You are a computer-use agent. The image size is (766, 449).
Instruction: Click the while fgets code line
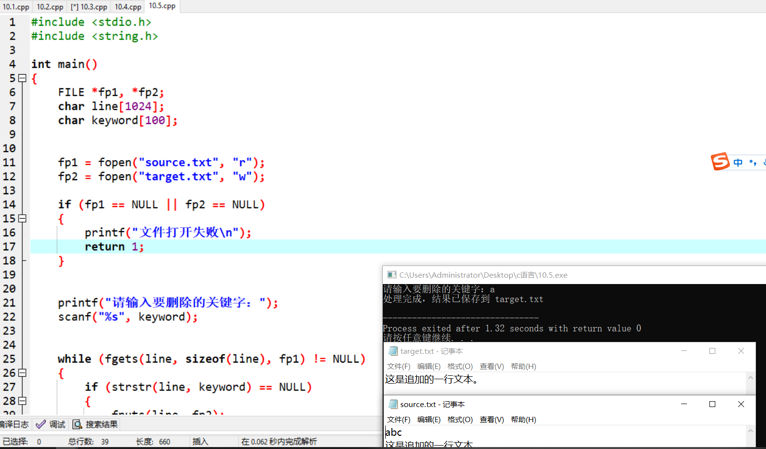coord(212,359)
